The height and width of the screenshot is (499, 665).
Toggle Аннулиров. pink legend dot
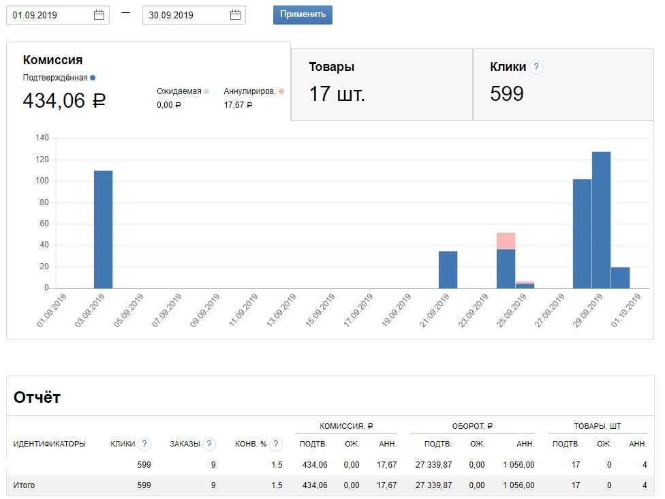coord(281,91)
